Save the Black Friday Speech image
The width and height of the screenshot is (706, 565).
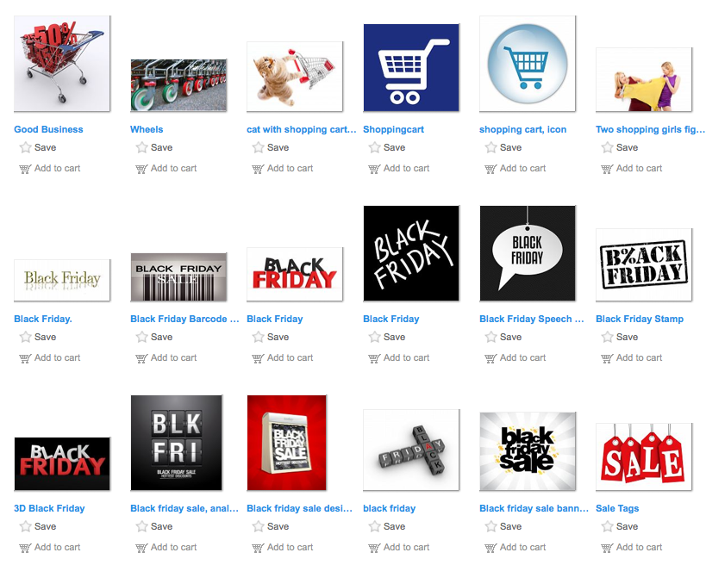coord(503,337)
